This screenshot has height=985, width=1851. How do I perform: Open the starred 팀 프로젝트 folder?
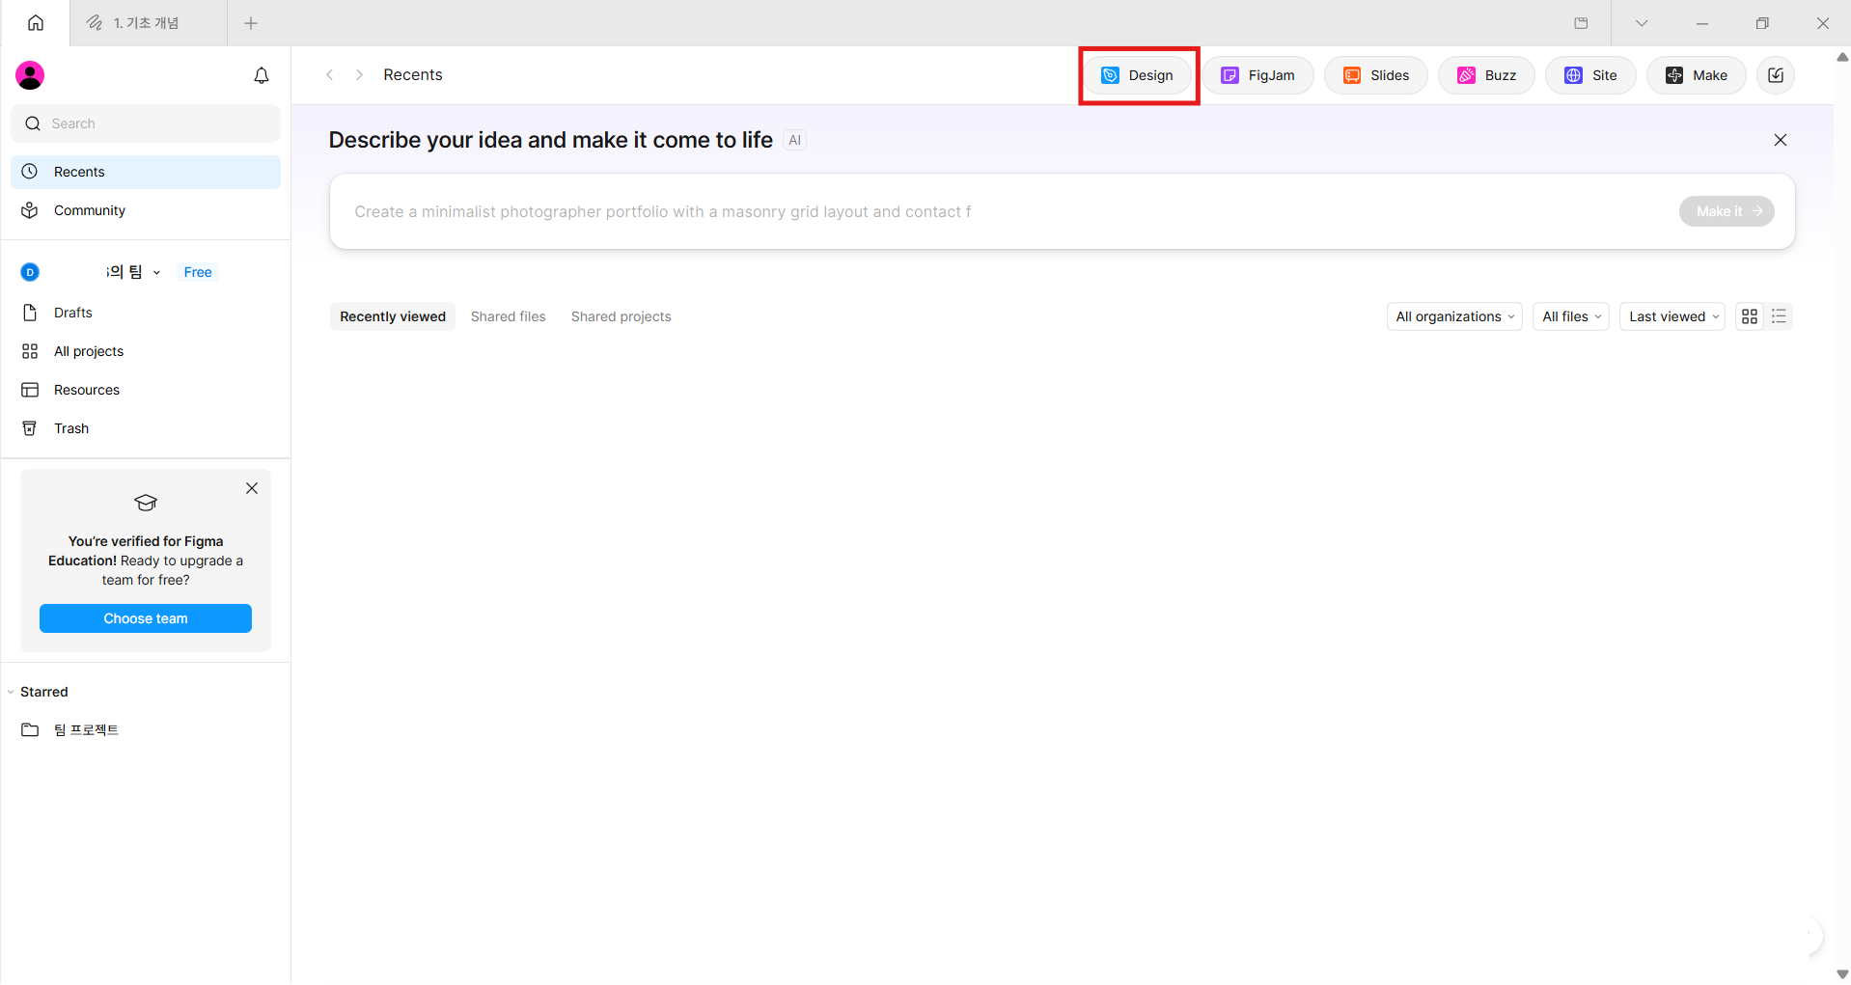(x=146, y=730)
